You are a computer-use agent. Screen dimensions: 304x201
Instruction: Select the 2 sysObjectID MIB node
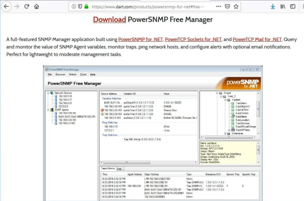pyautogui.click(x=243, y=107)
